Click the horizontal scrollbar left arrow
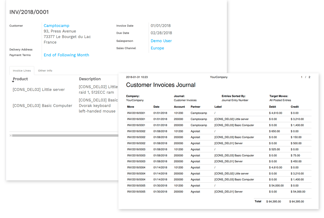This screenshot has height=218, width=324. 11,135
